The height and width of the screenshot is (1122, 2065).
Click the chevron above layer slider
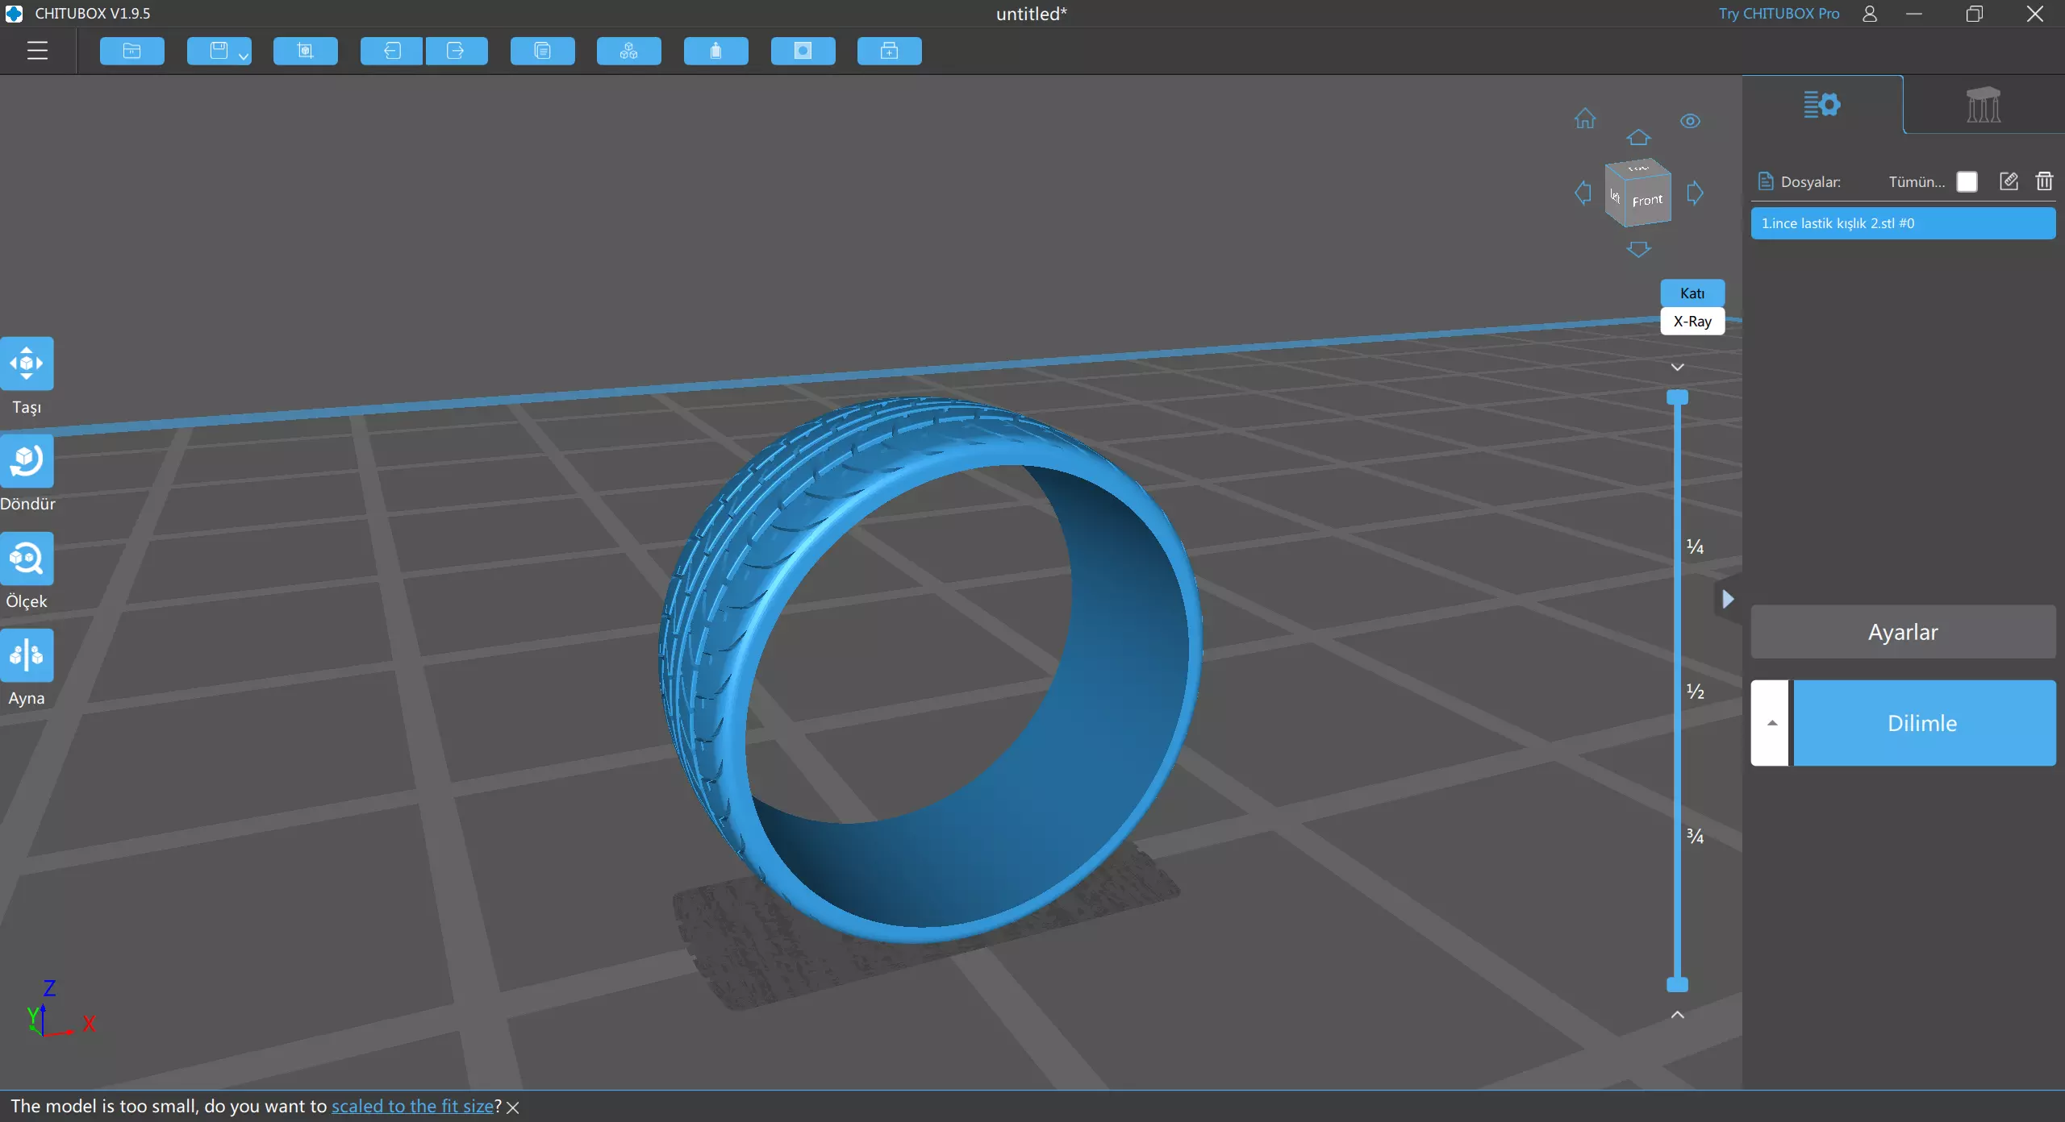(1678, 368)
